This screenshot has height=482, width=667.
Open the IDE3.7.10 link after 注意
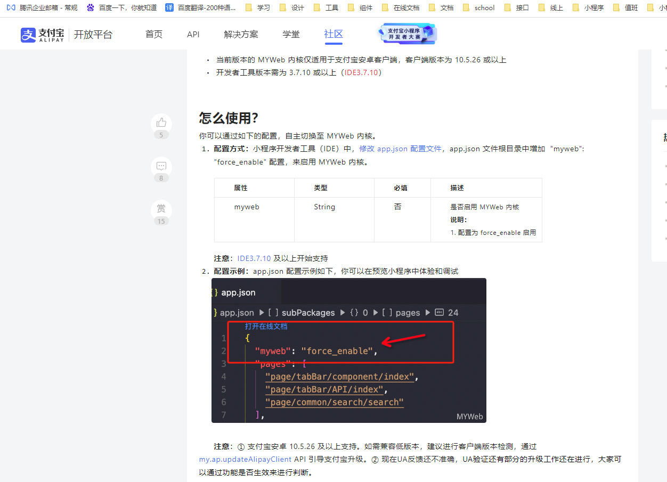point(254,258)
